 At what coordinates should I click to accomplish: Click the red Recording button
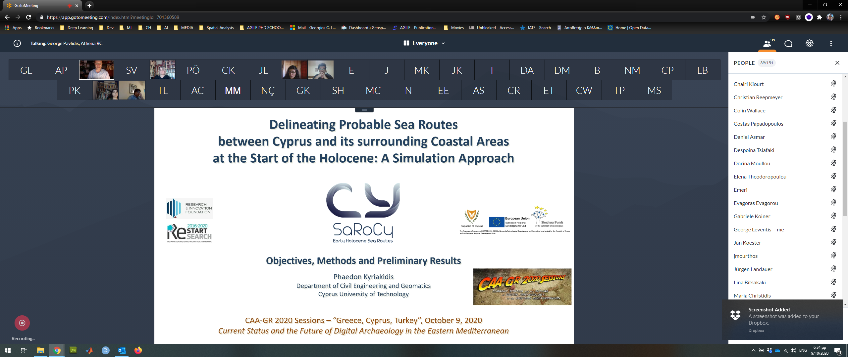[22, 323]
